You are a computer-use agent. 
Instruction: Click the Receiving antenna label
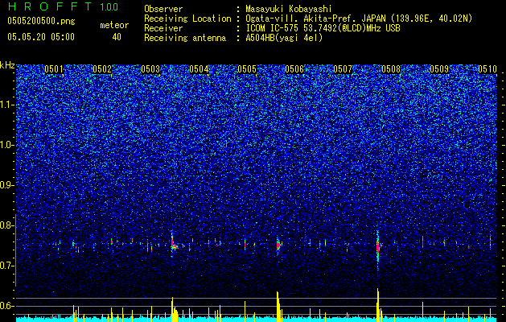click(x=185, y=38)
